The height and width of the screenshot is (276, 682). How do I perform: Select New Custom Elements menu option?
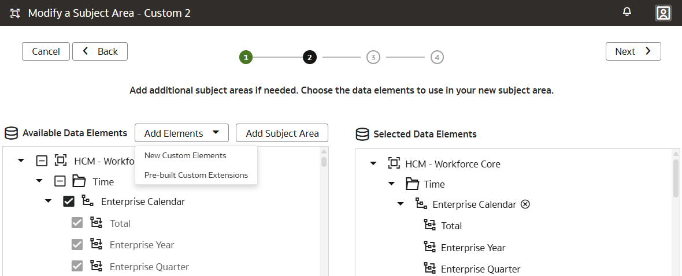186,155
